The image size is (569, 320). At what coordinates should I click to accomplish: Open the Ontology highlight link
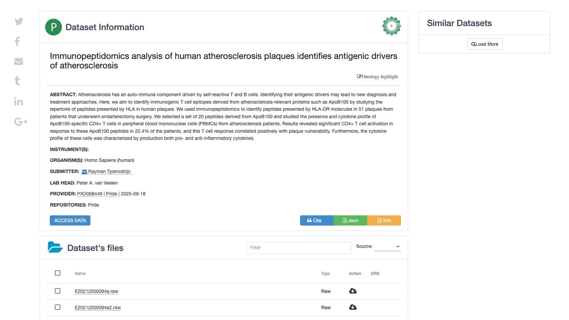coord(377,76)
